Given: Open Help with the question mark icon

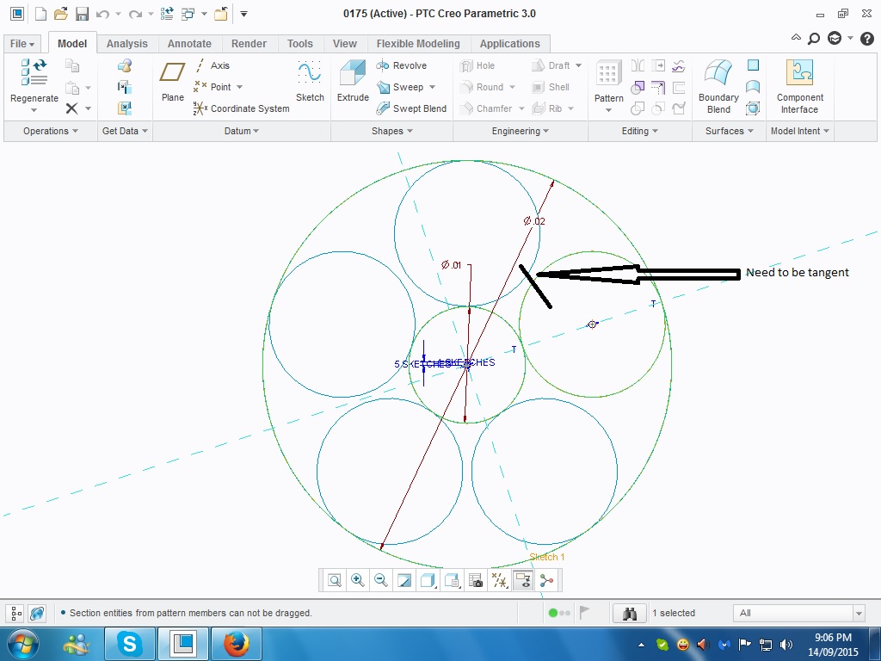Looking at the screenshot, I should (x=867, y=38).
